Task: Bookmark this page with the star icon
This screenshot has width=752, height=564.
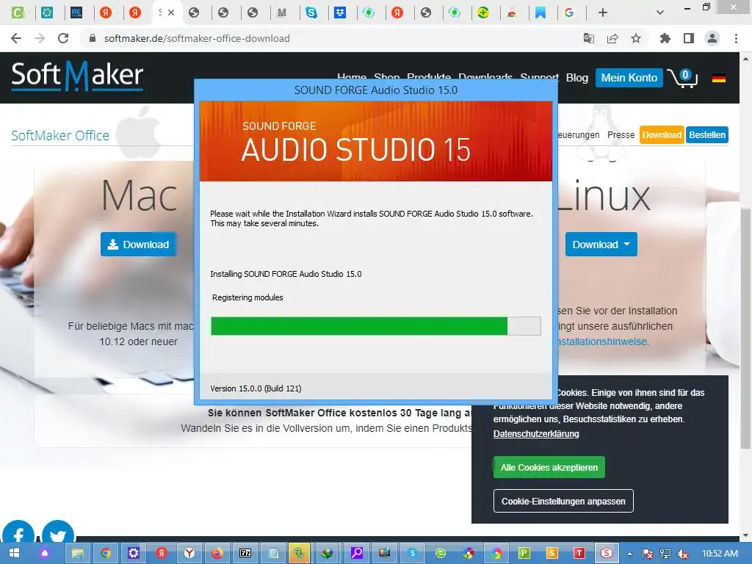Action: [636, 38]
